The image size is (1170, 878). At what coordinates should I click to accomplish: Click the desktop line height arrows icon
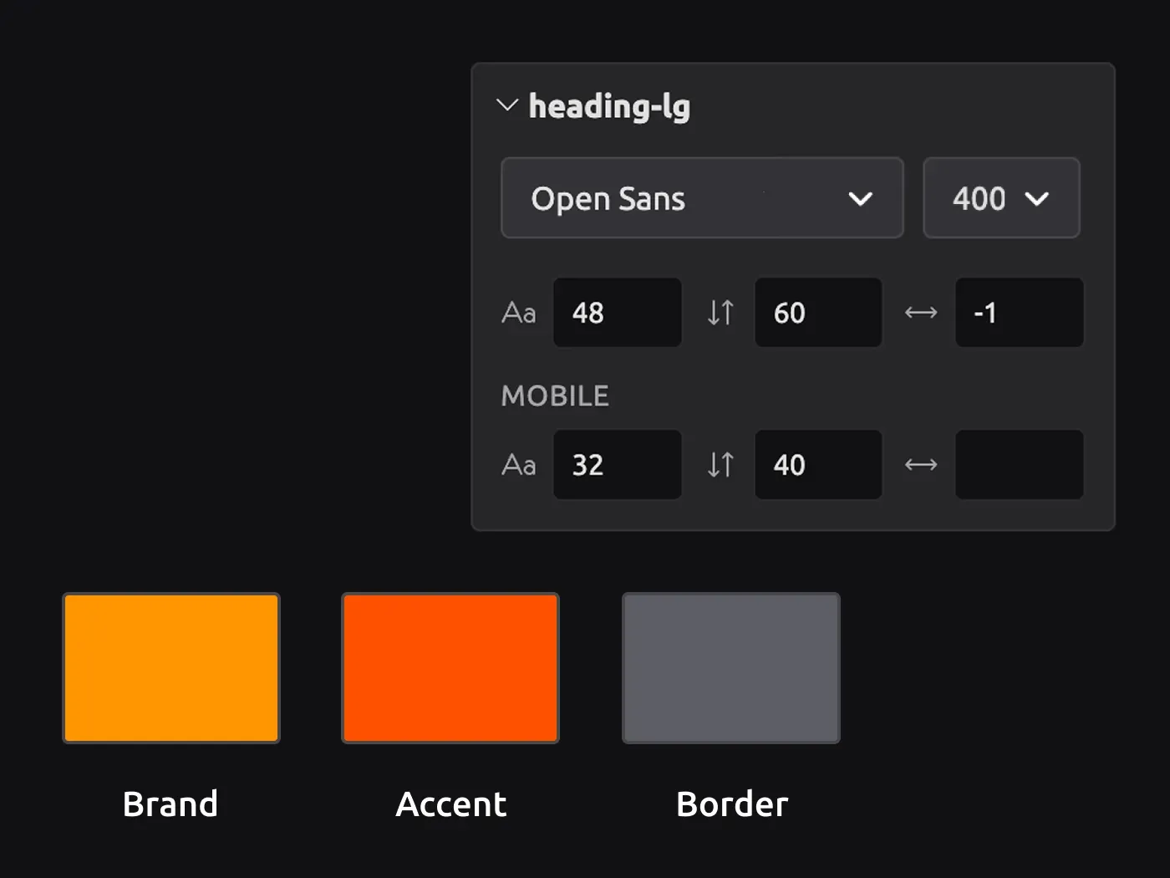coord(720,313)
